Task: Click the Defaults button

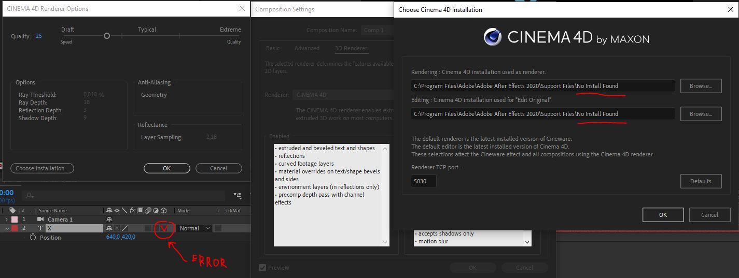Action: click(x=701, y=181)
